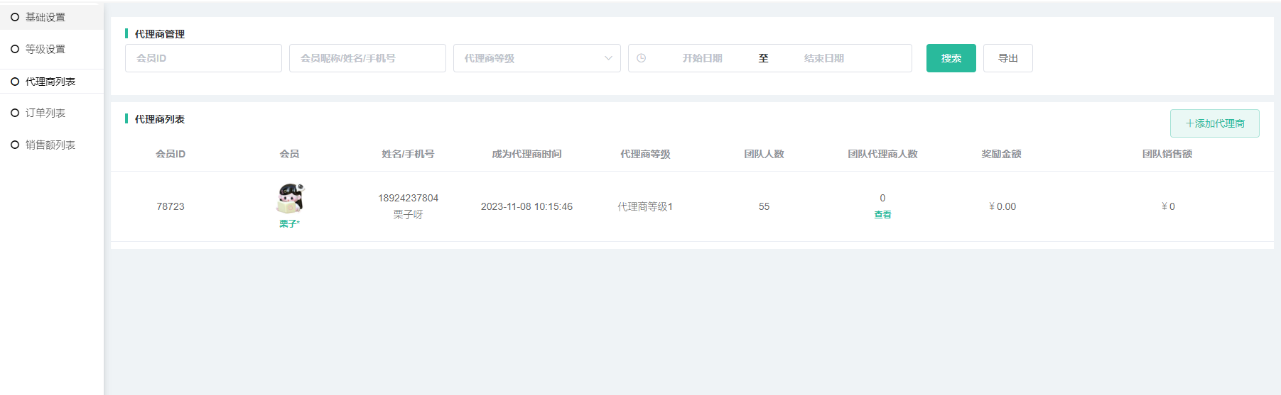Click the 导出 export button
This screenshot has width=1281, height=395.
(1007, 58)
